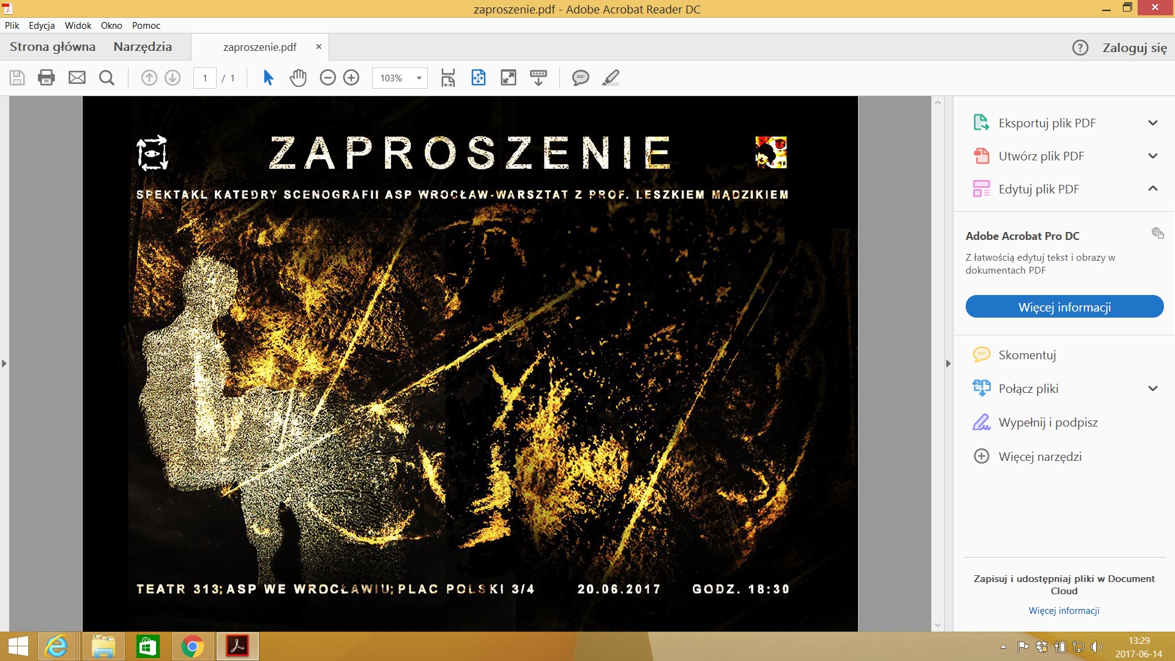The width and height of the screenshot is (1175, 661).
Task: Open the Windows Start button
Action: click(18, 646)
